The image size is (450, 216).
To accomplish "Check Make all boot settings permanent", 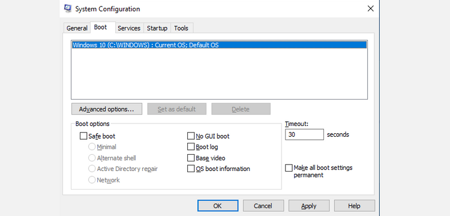I will 289,168.
